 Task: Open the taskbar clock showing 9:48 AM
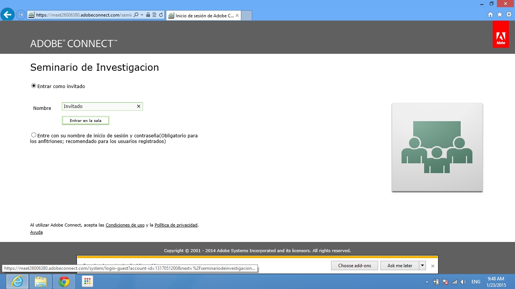[x=496, y=282]
